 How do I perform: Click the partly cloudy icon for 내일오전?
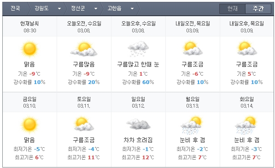[x=193, y=48]
